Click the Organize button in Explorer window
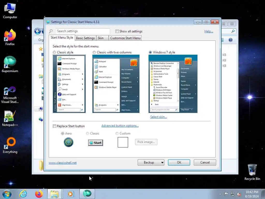The height and width of the screenshot is (199, 265). [41, 40]
